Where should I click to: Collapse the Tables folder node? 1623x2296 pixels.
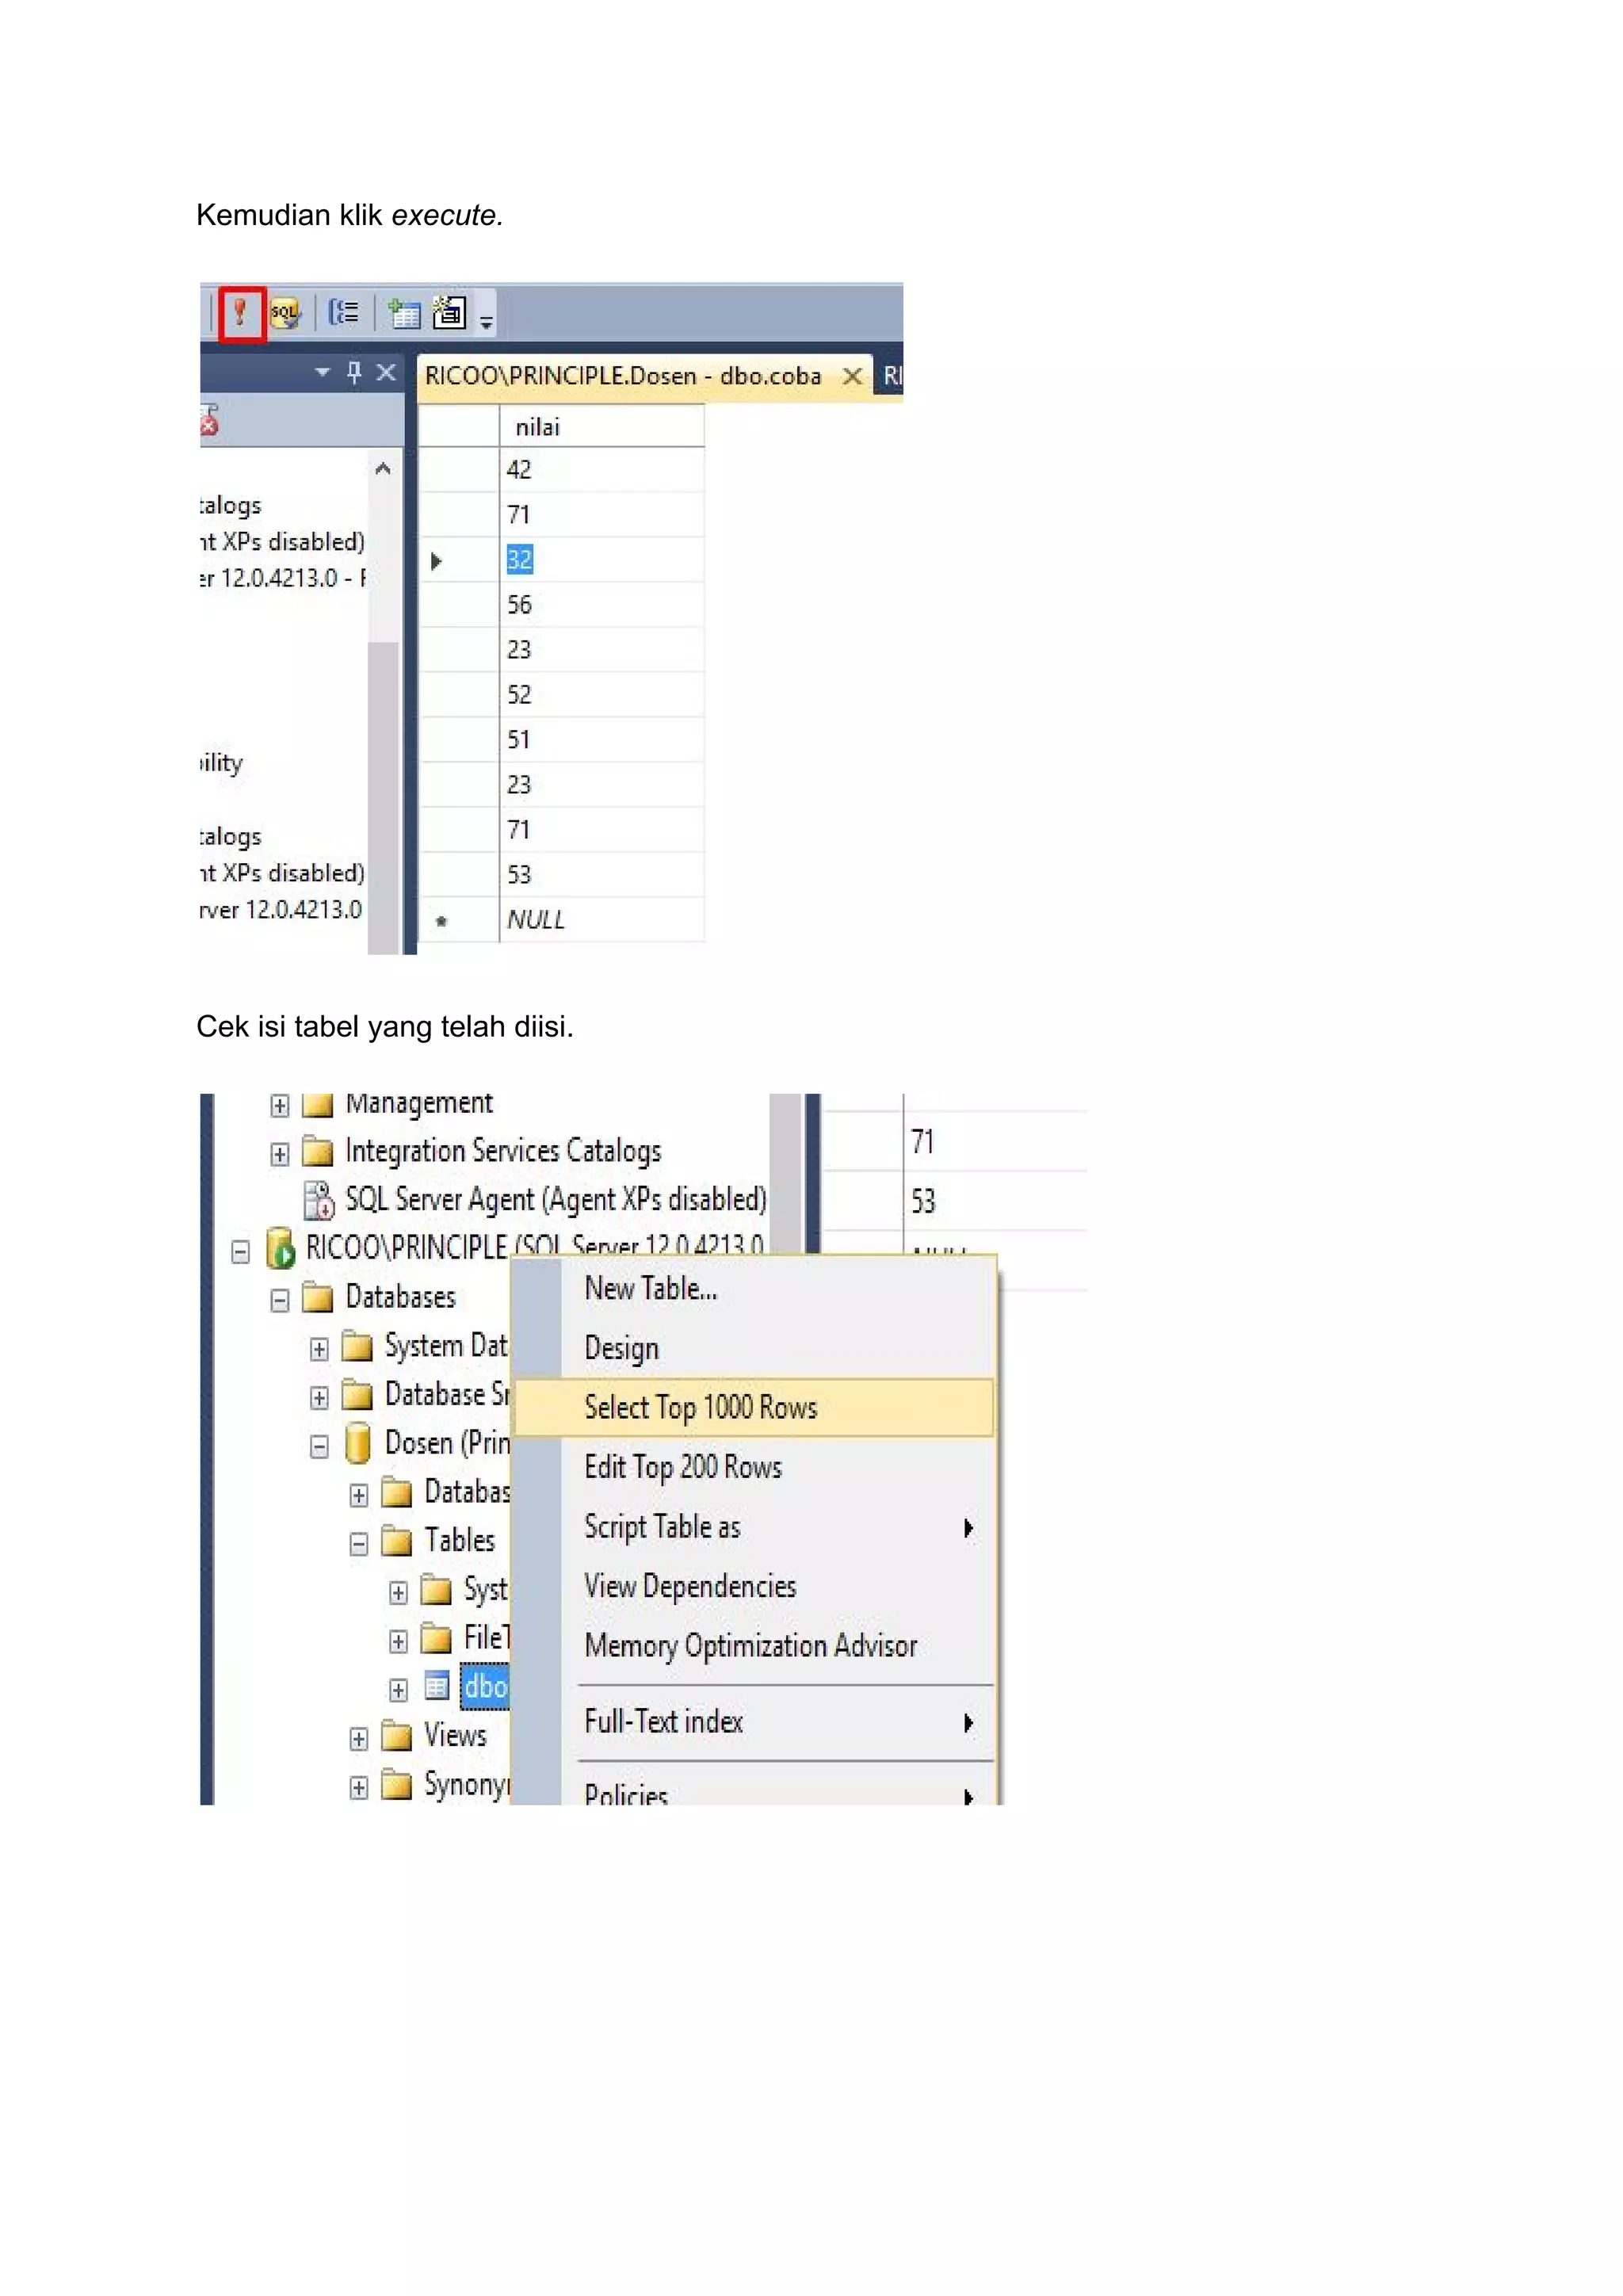pyautogui.click(x=359, y=1544)
